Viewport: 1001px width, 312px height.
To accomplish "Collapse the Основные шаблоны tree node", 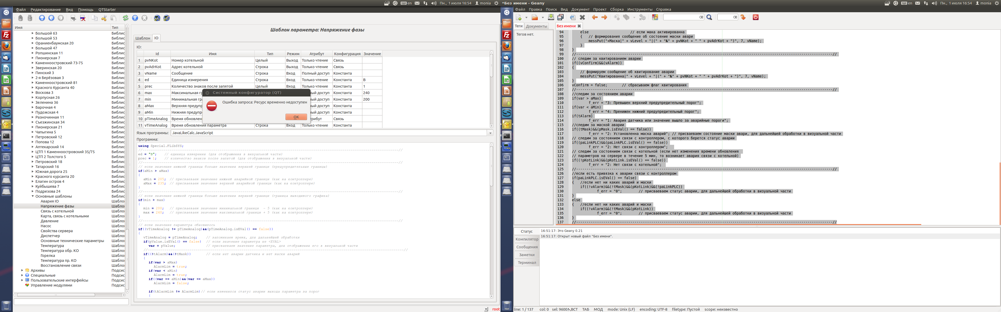I will (33, 197).
